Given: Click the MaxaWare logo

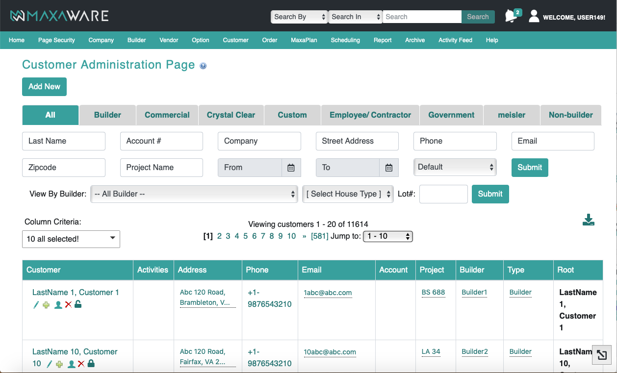Looking at the screenshot, I should 59,16.
